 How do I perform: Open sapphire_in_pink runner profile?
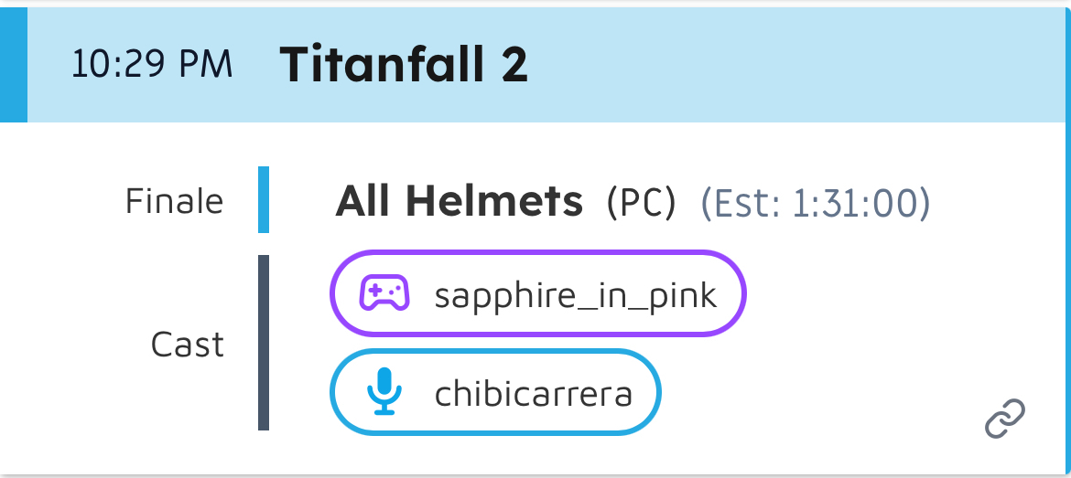click(x=575, y=295)
